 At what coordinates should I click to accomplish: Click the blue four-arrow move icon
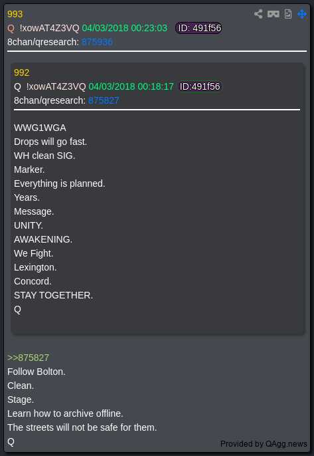302,14
